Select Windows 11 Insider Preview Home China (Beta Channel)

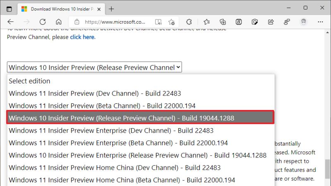coord(141,180)
